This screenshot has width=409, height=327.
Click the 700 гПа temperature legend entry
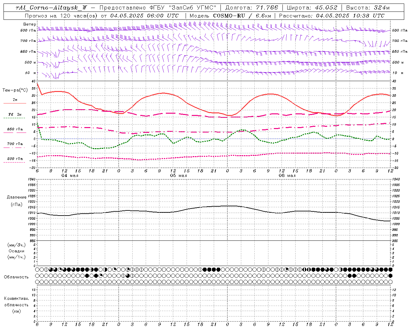tap(15, 144)
